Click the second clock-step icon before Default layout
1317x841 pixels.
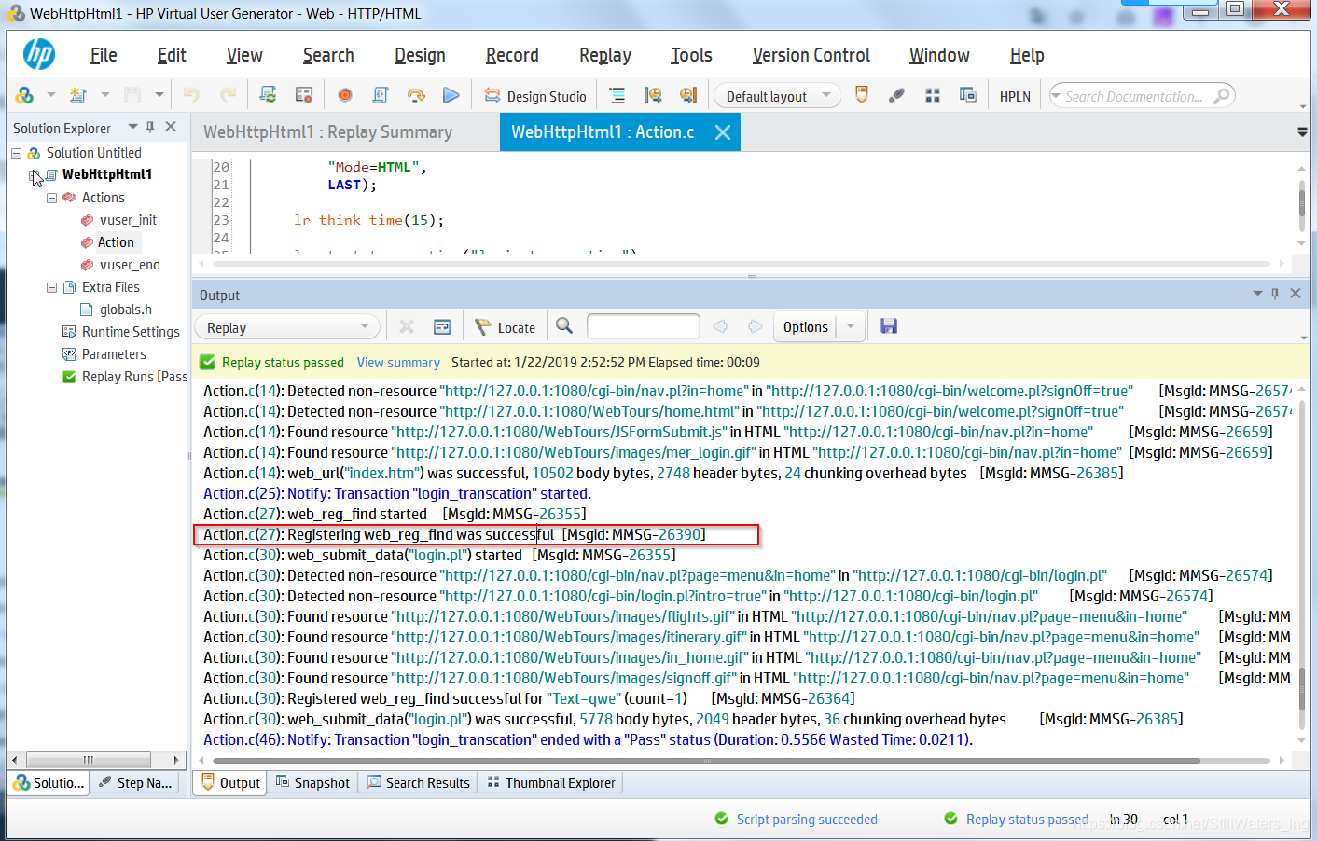(x=688, y=95)
